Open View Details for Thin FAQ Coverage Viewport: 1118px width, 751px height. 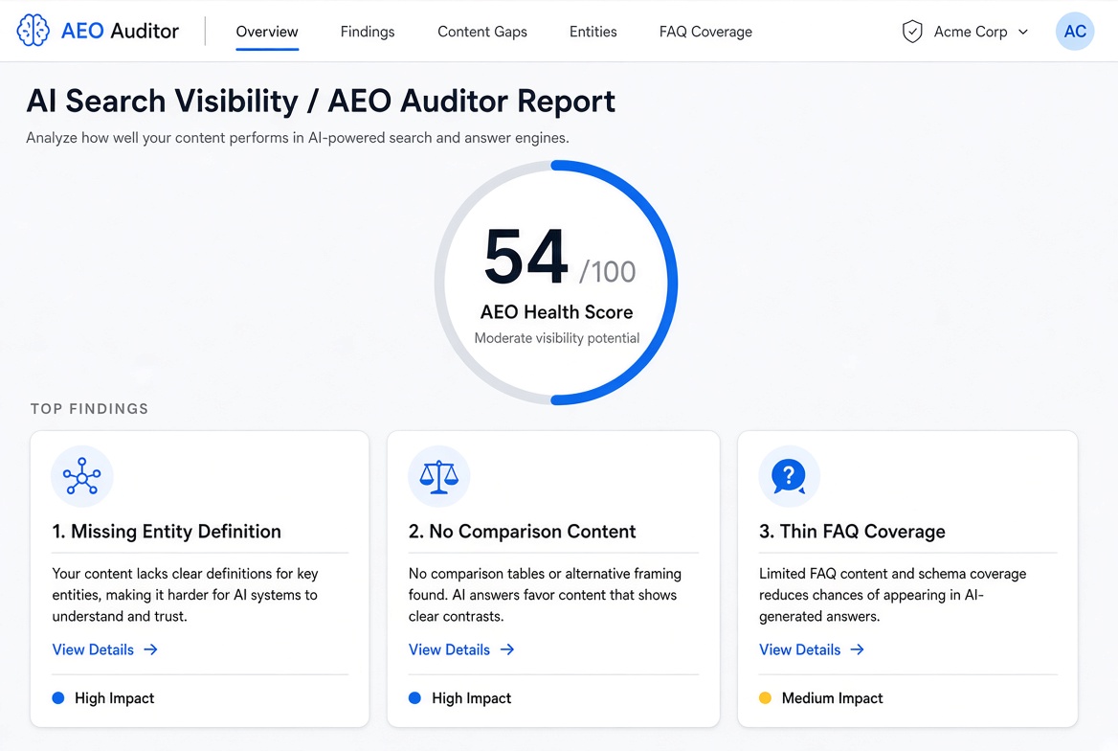[x=800, y=649]
